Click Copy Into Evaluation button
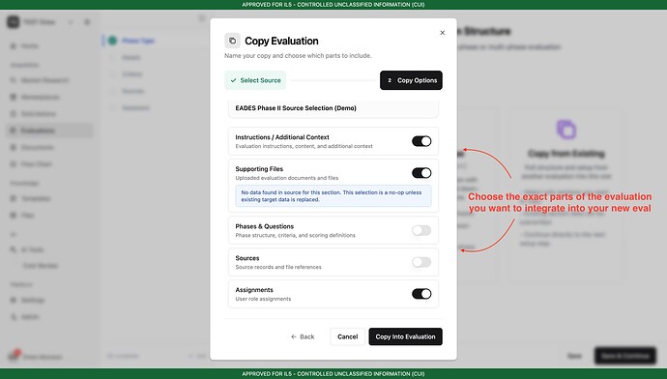The image size is (667, 379). [405, 336]
